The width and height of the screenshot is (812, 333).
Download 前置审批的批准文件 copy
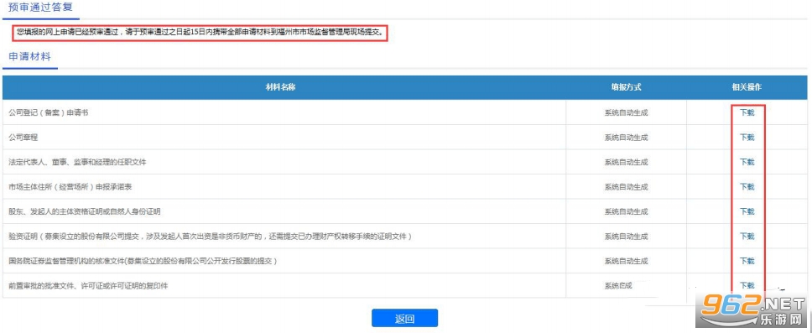pyautogui.click(x=747, y=285)
